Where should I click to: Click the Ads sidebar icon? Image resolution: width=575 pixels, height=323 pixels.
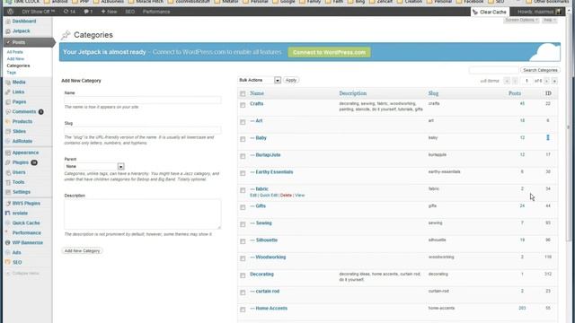[8, 253]
